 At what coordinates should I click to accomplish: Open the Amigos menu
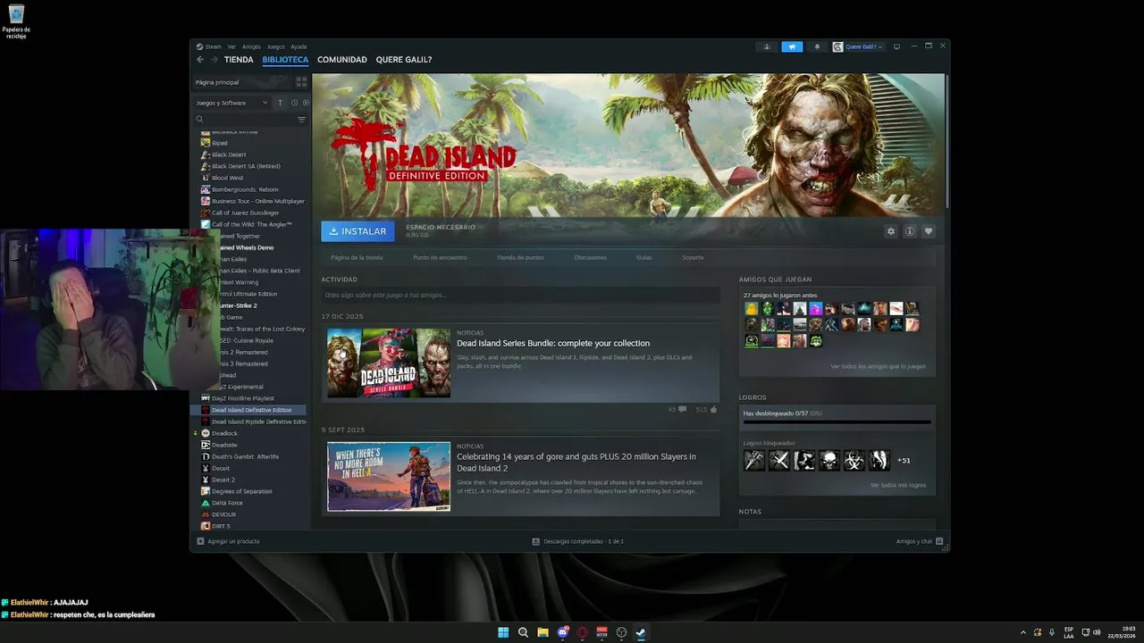click(251, 46)
